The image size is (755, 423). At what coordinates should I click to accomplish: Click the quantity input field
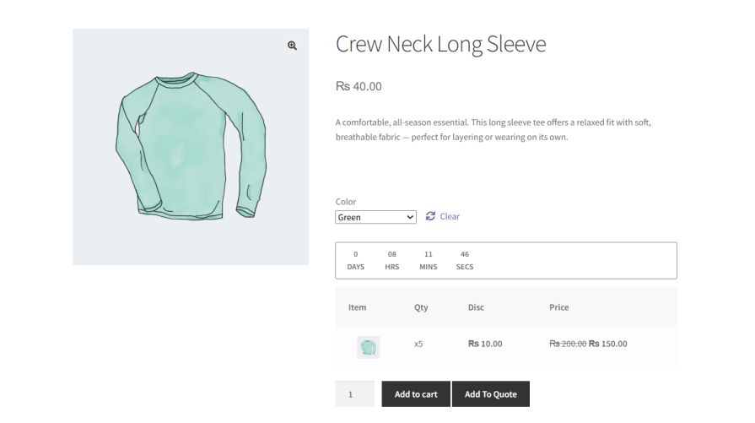point(354,394)
